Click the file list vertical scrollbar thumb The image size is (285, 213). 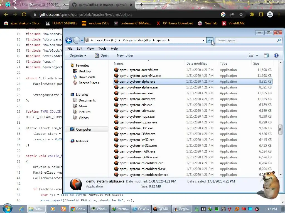(x=280, y=129)
